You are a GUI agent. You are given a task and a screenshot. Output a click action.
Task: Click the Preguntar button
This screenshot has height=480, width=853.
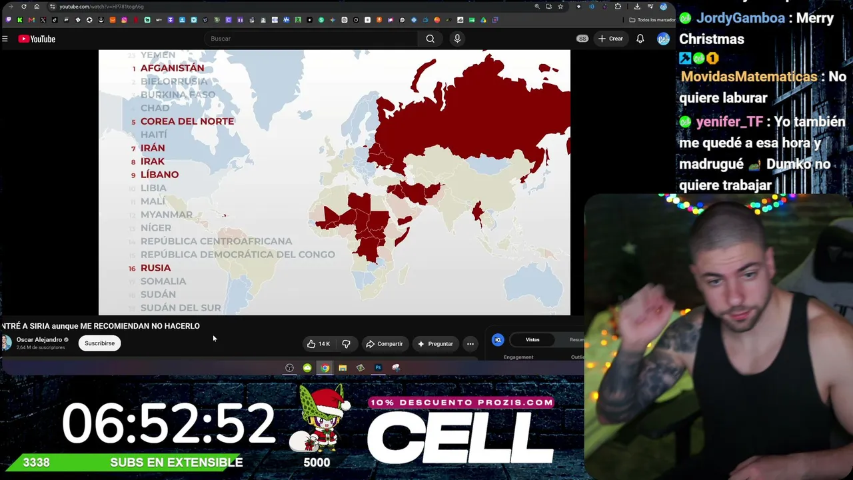pyautogui.click(x=435, y=344)
